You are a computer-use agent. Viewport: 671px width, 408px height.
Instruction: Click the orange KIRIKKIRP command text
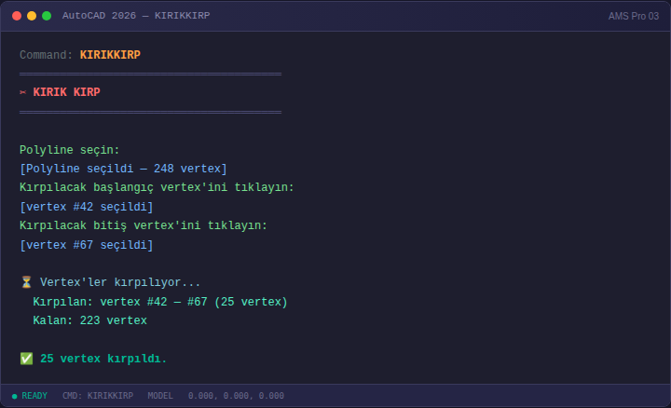tap(110, 55)
